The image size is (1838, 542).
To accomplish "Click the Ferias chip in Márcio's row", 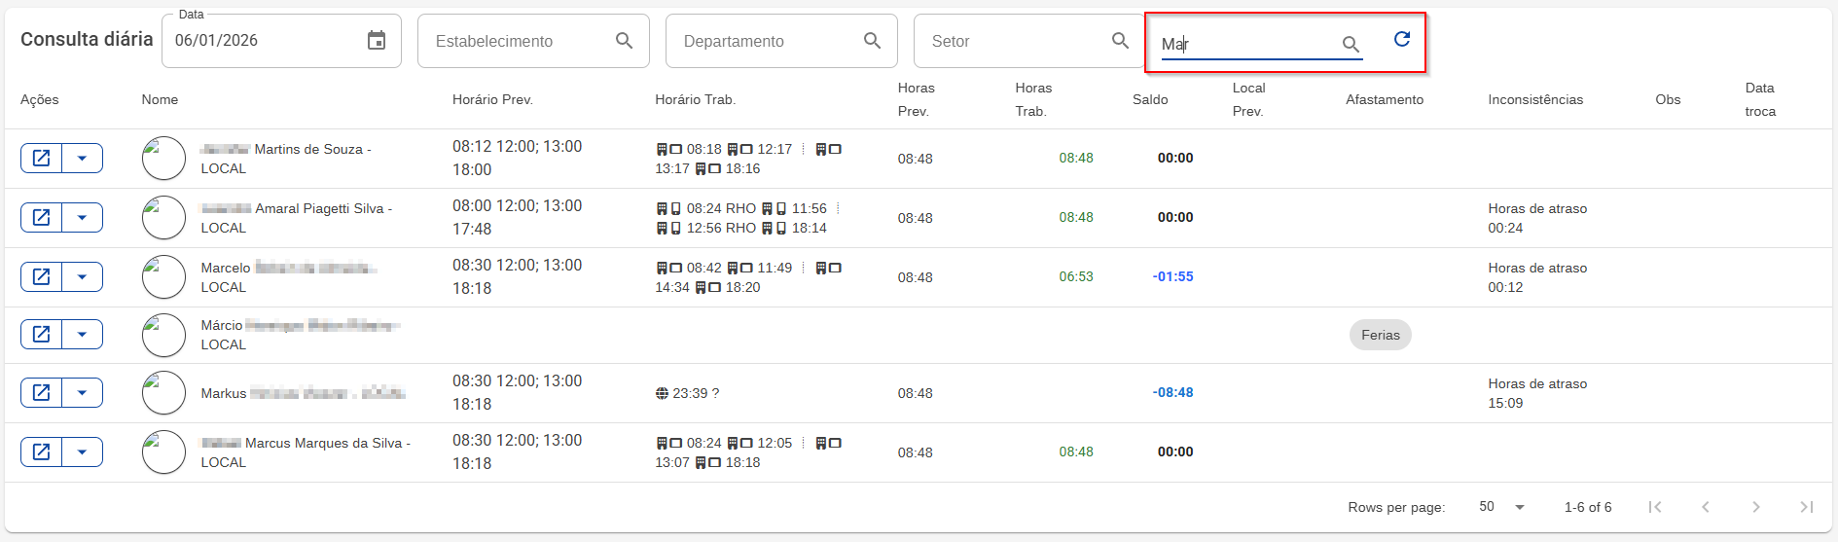I will [1381, 335].
